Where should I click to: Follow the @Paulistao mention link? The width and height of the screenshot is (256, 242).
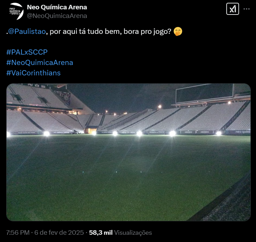[x=27, y=31]
